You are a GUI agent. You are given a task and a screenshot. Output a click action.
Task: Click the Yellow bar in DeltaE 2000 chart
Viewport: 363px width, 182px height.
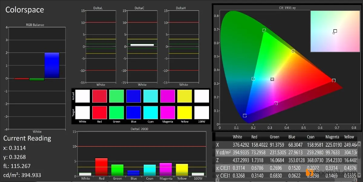tap(182, 170)
